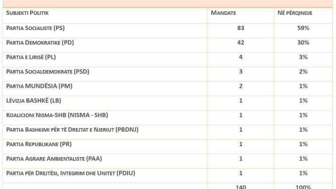Select Partia Socialdemokrate (PSD) party name
This screenshot has width=336, height=189.
pos(48,71)
